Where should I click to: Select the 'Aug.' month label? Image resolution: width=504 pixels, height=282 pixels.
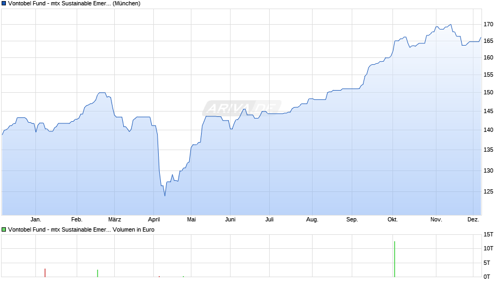click(x=312, y=219)
